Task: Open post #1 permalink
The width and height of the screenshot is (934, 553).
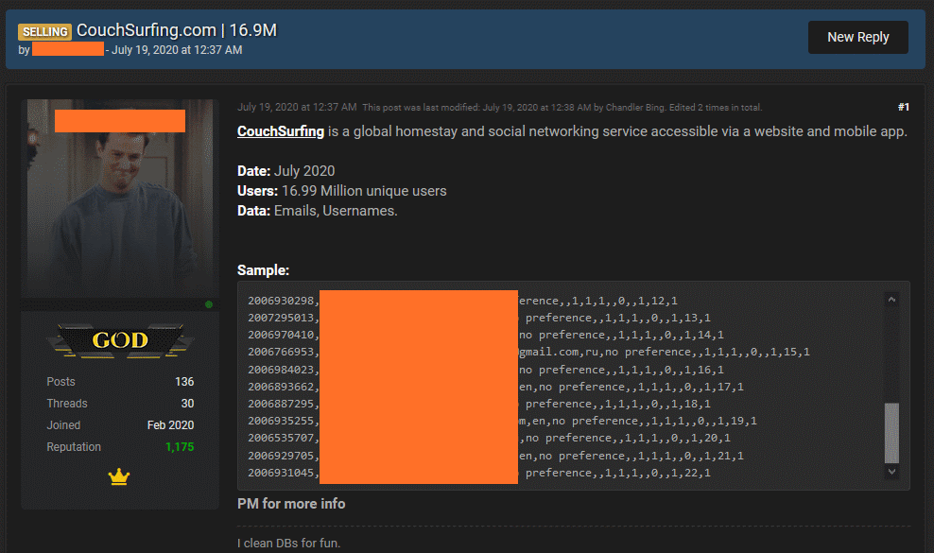Action: pos(903,107)
